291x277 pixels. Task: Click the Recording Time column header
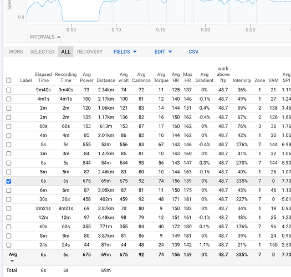tap(66, 78)
